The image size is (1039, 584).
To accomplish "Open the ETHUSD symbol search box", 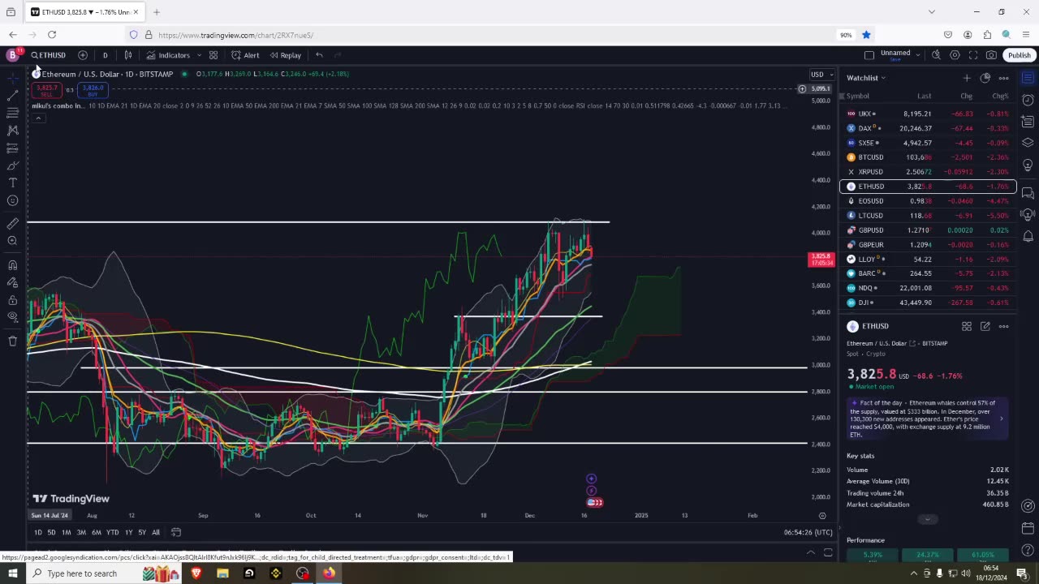I will coord(49,55).
